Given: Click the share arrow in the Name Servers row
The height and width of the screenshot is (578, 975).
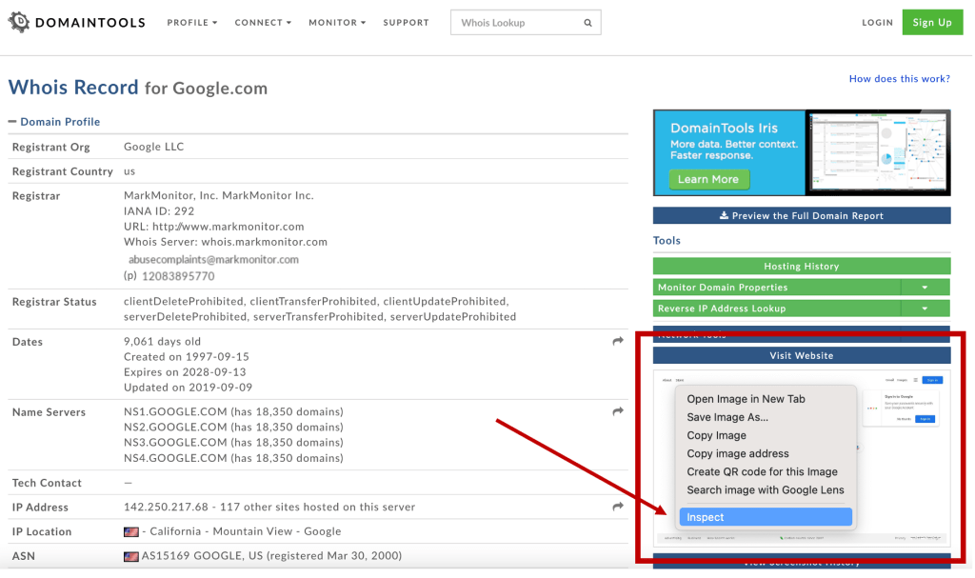Looking at the screenshot, I should pos(617,411).
